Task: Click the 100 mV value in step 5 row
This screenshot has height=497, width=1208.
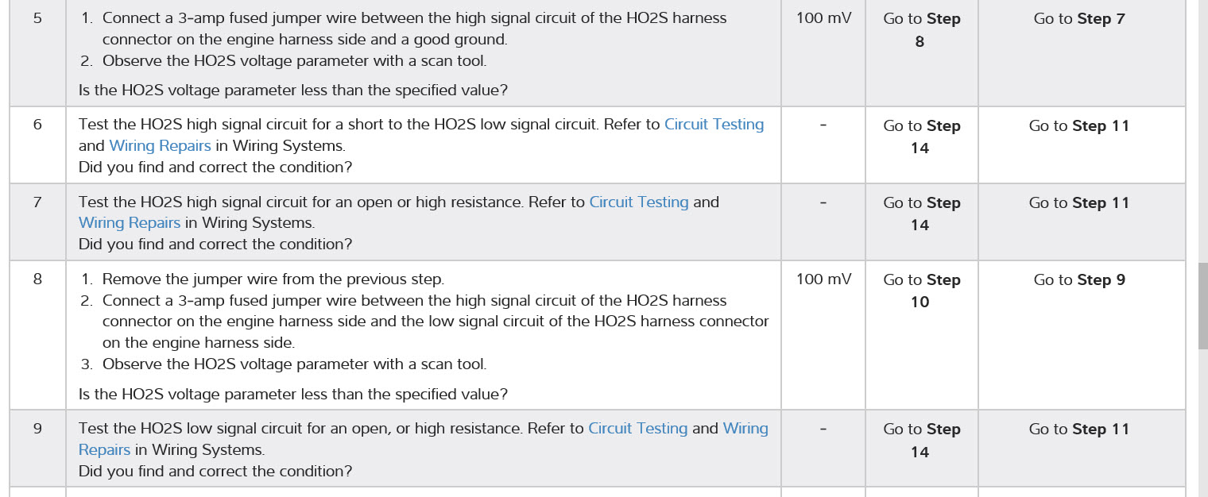Action: [823, 18]
